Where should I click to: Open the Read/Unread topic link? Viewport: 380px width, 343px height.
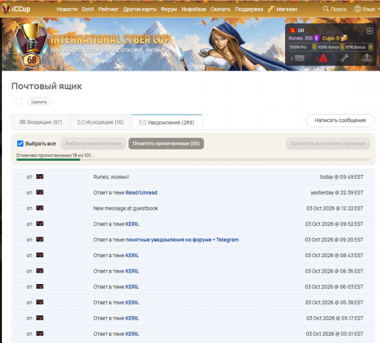(x=141, y=192)
